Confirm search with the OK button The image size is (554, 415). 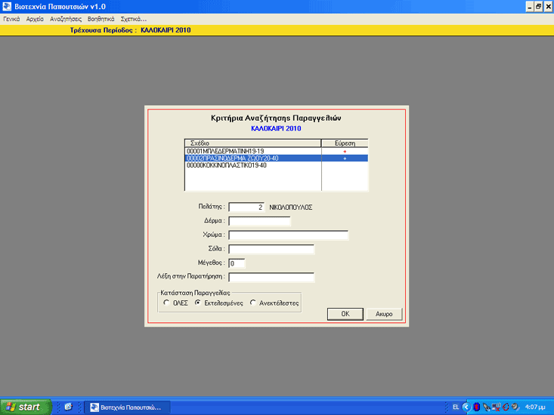pyautogui.click(x=345, y=314)
